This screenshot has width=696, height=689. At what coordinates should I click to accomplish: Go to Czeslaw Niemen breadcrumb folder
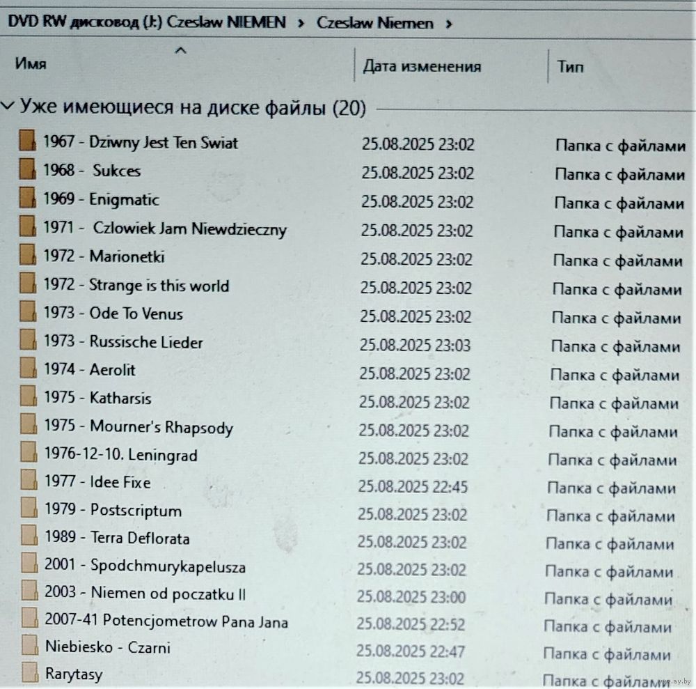point(375,23)
